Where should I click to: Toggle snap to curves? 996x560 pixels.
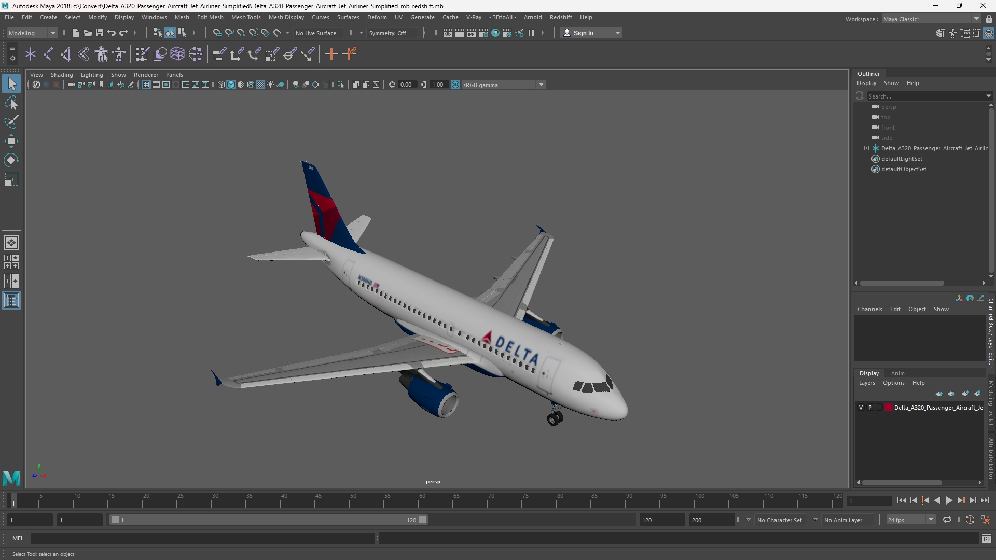click(229, 33)
